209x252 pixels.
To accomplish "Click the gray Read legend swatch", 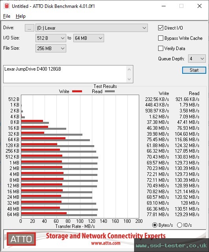I will coord(110,91).
